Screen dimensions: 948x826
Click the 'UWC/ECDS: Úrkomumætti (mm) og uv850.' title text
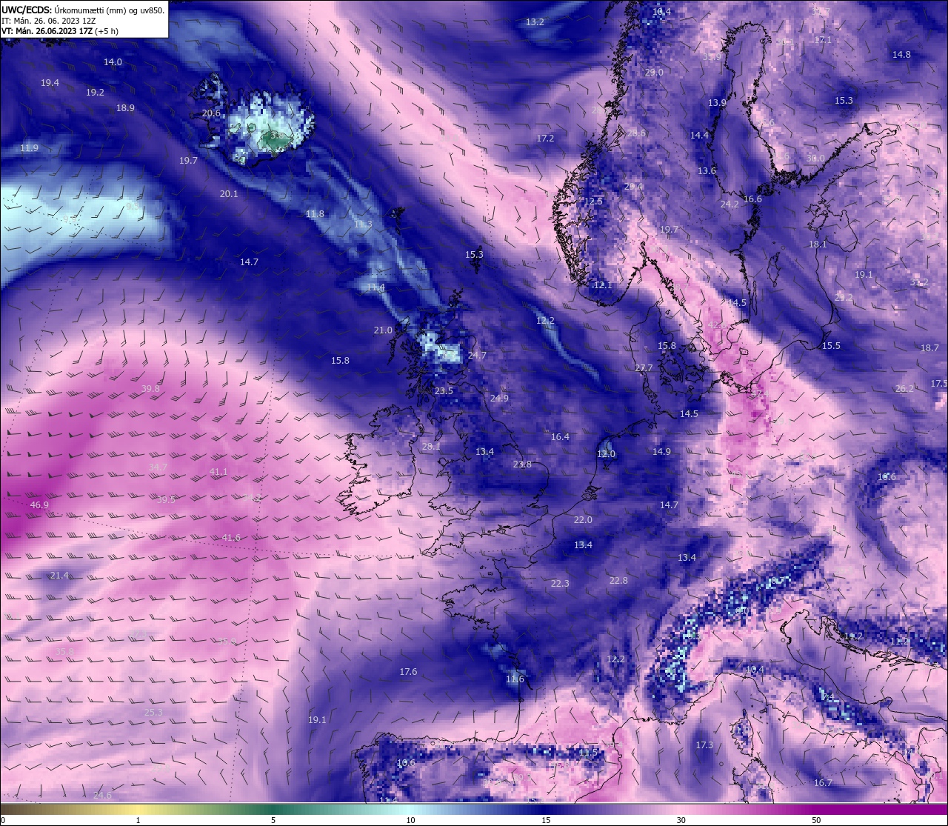[x=82, y=10]
